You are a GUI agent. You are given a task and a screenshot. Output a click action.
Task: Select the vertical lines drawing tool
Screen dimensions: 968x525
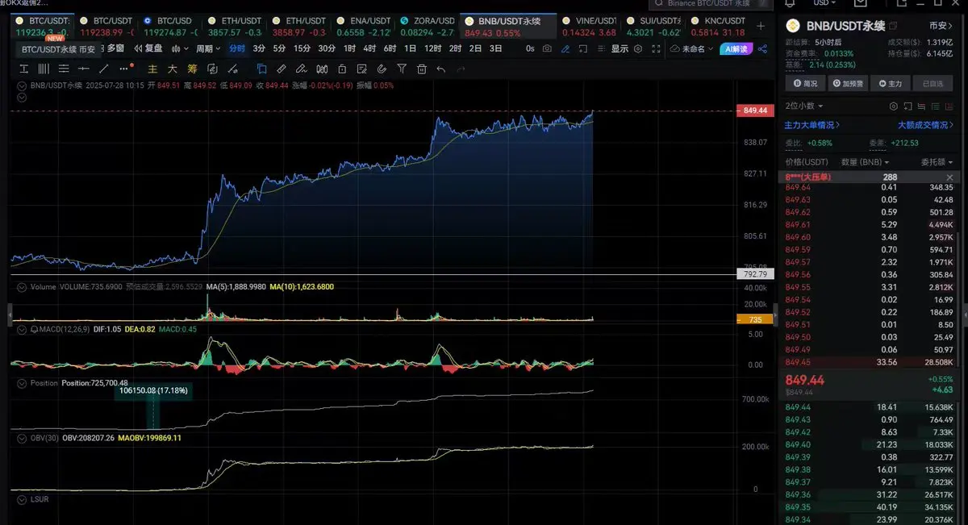(44, 69)
